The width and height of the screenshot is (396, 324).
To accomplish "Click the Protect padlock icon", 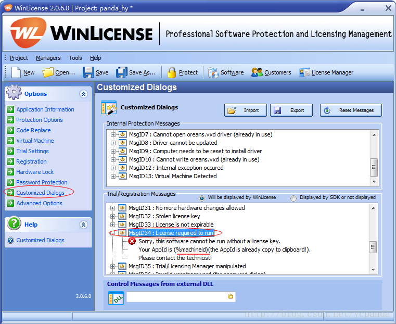I will pos(172,72).
